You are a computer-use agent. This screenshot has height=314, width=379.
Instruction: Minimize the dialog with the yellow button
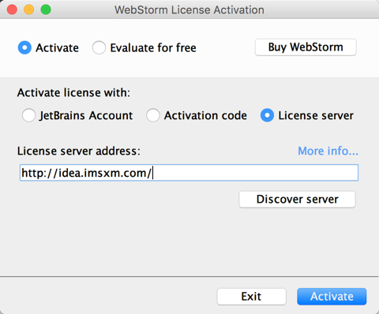click(x=29, y=9)
